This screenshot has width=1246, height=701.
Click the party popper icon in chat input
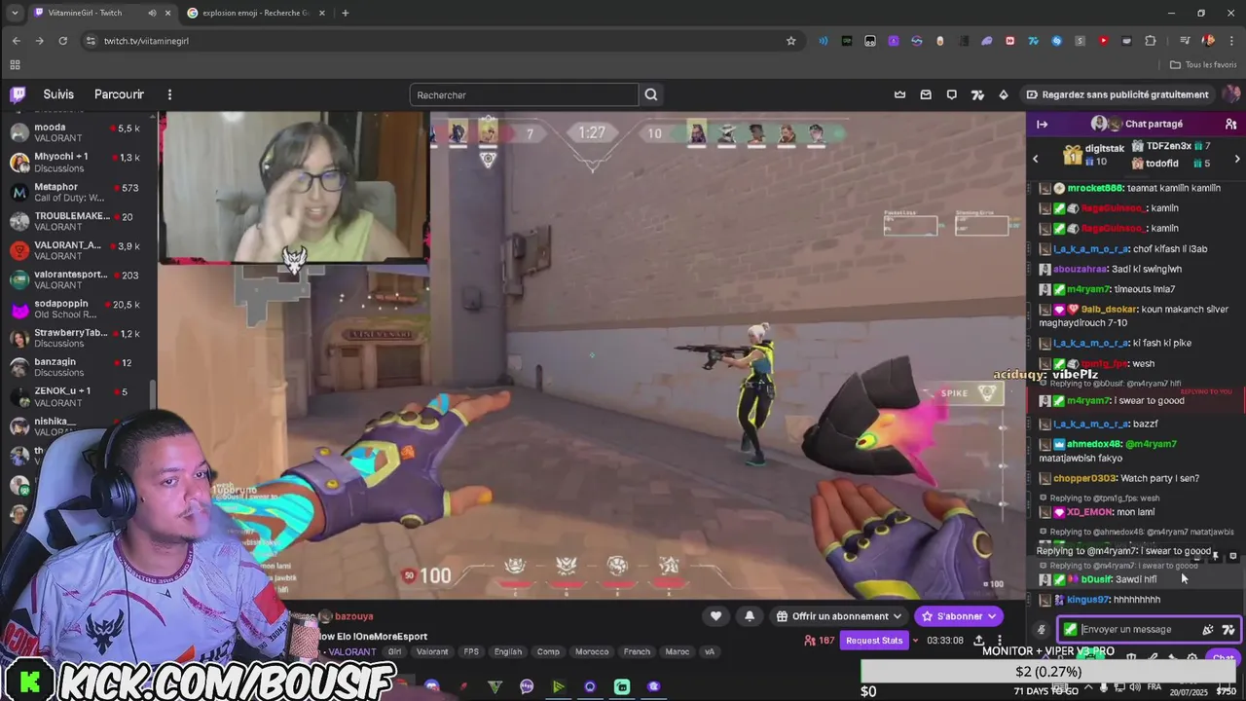[x=1208, y=630]
